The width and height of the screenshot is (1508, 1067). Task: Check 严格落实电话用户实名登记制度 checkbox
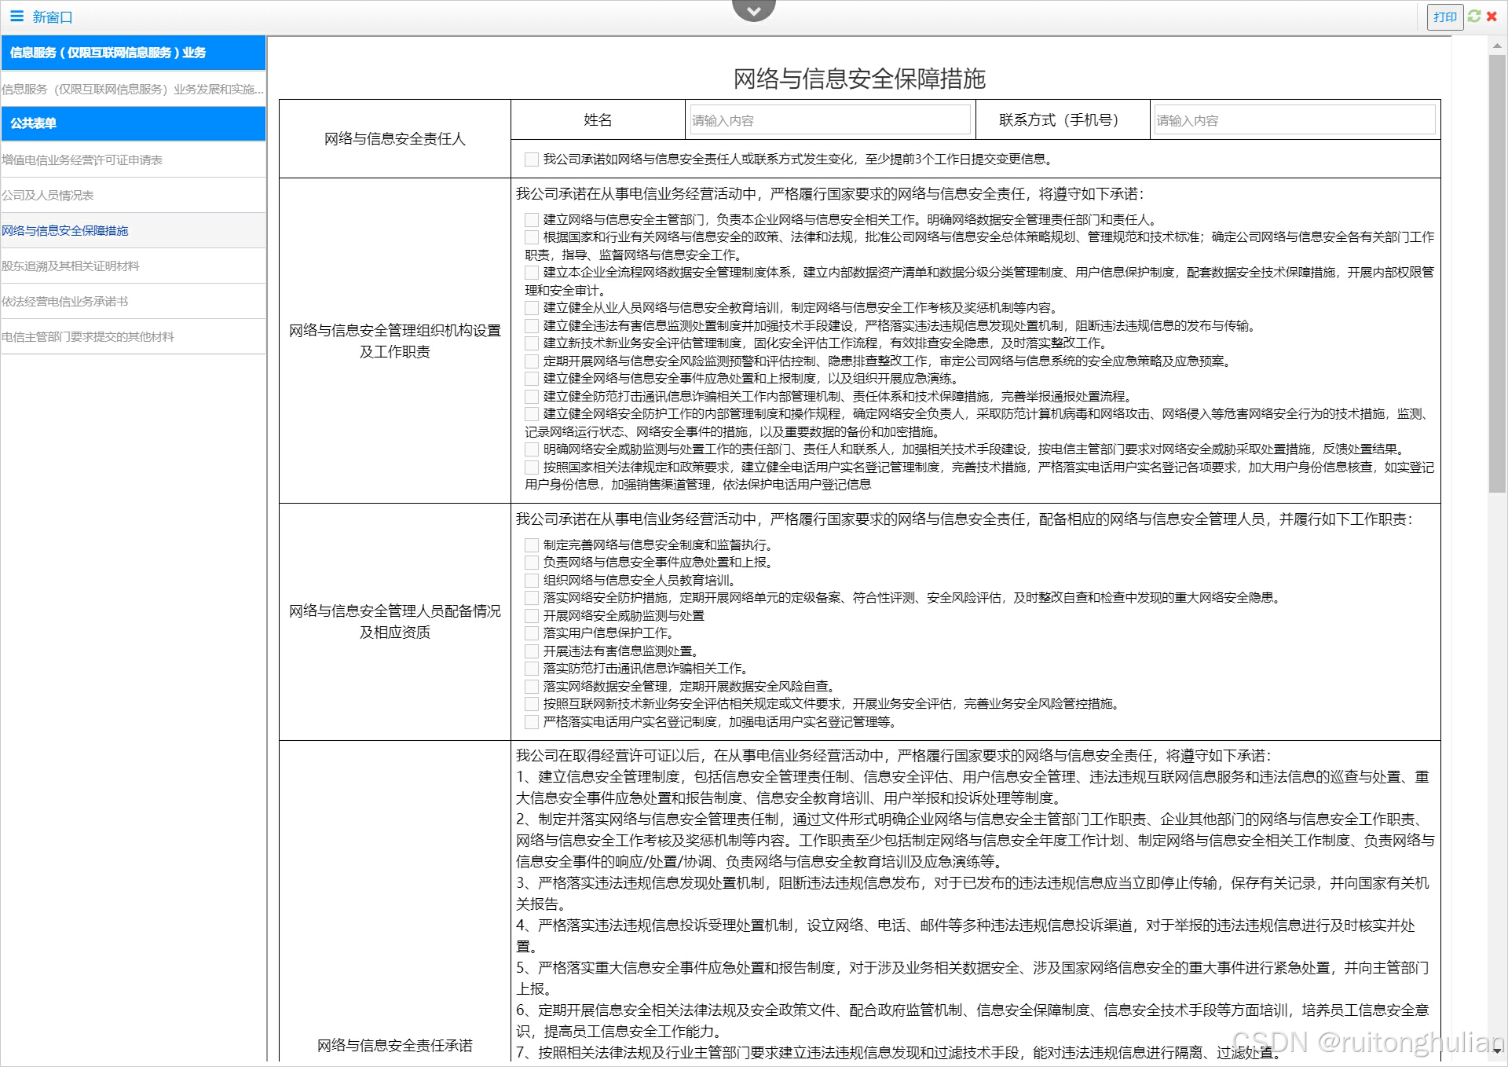click(532, 722)
